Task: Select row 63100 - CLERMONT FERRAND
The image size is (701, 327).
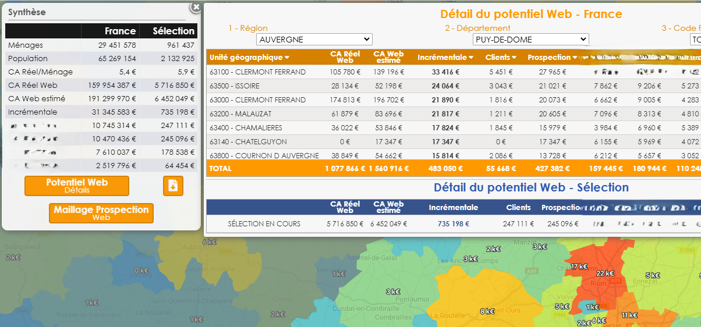Action: pyautogui.click(x=257, y=72)
